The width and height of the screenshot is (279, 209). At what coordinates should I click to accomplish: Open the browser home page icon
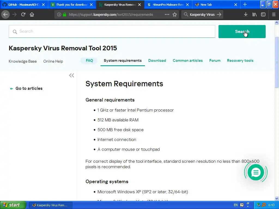32,14
